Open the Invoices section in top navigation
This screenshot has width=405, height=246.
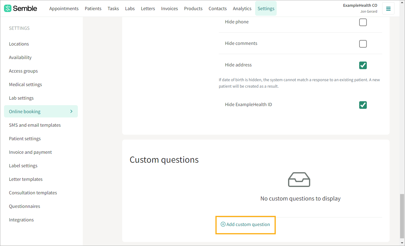point(169,9)
